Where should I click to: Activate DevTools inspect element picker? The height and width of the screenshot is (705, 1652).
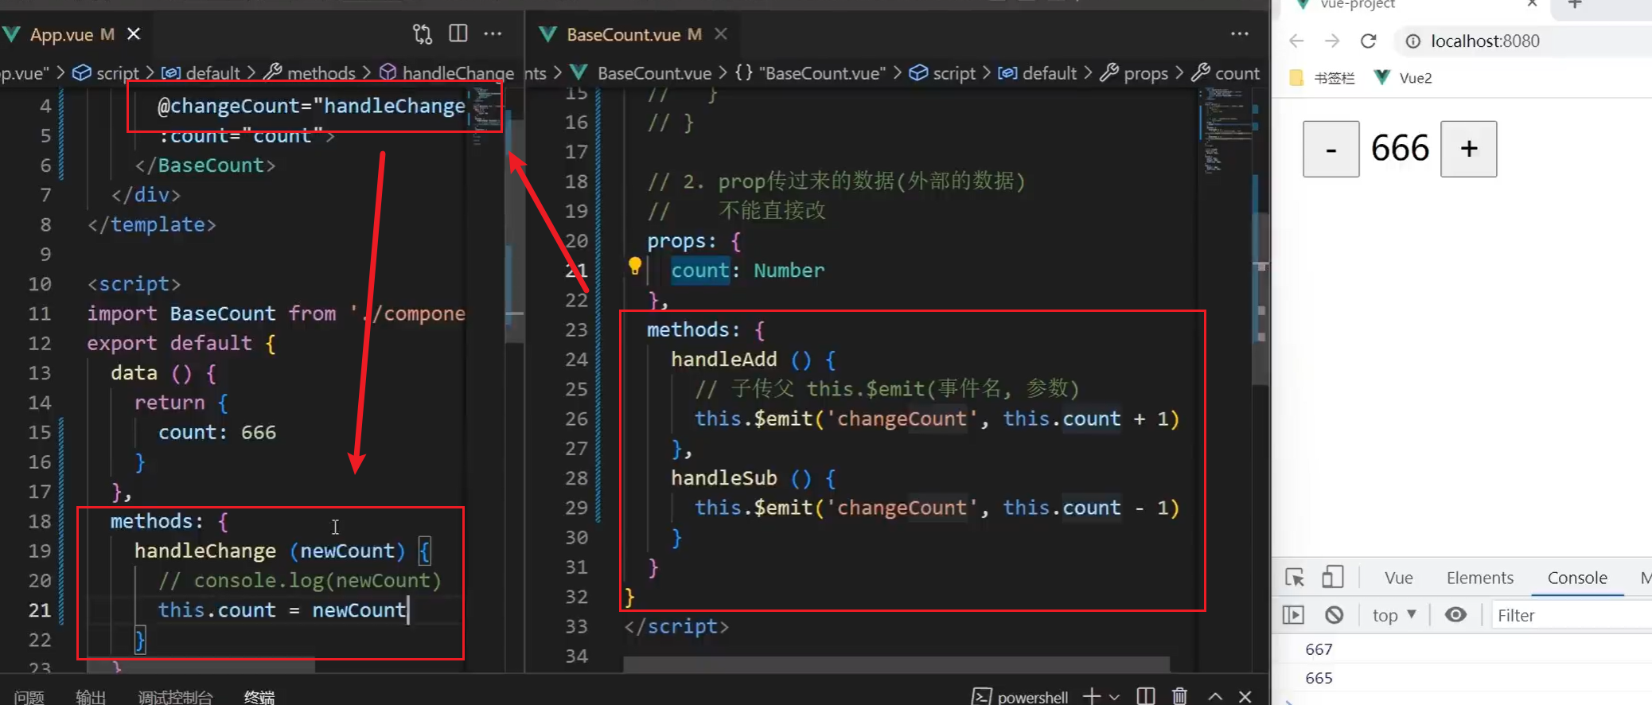click(x=1295, y=578)
